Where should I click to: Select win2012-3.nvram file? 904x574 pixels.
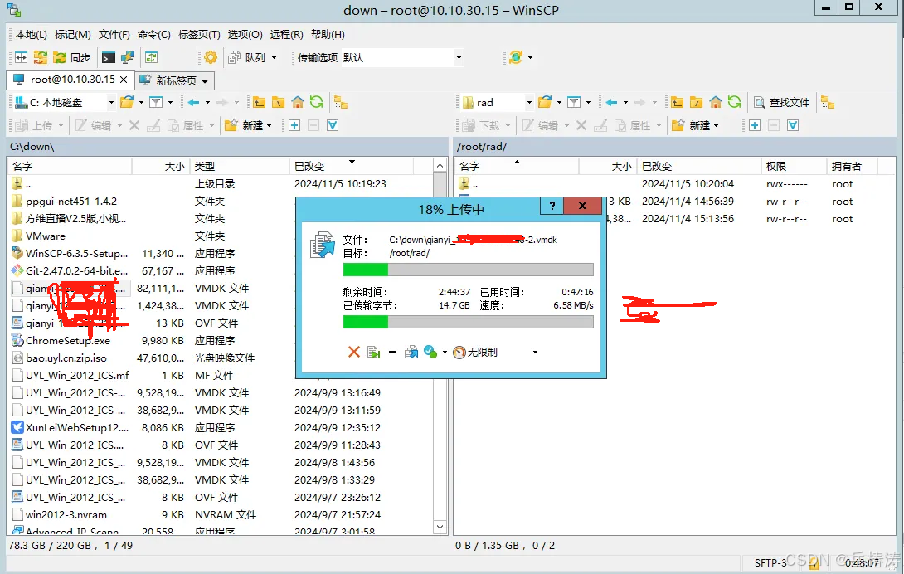click(66, 514)
